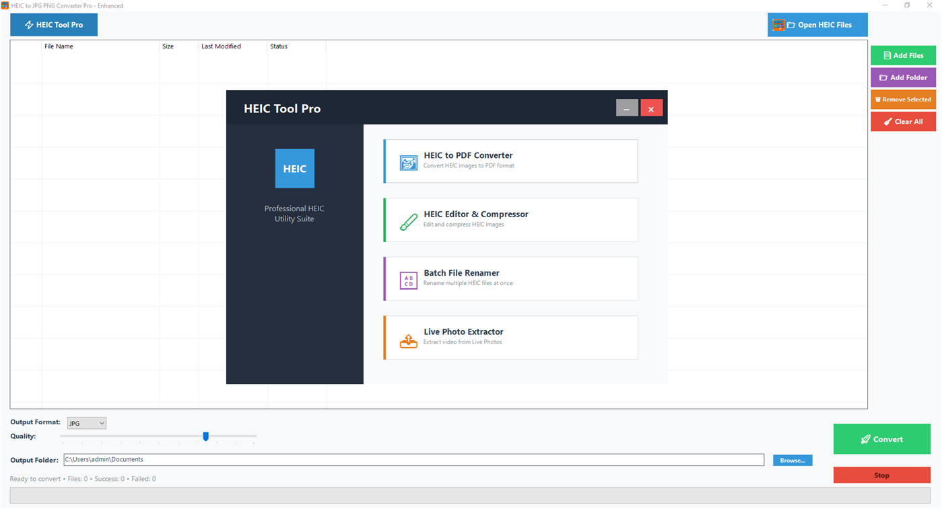Sort files by the File Name column

[x=59, y=46]
